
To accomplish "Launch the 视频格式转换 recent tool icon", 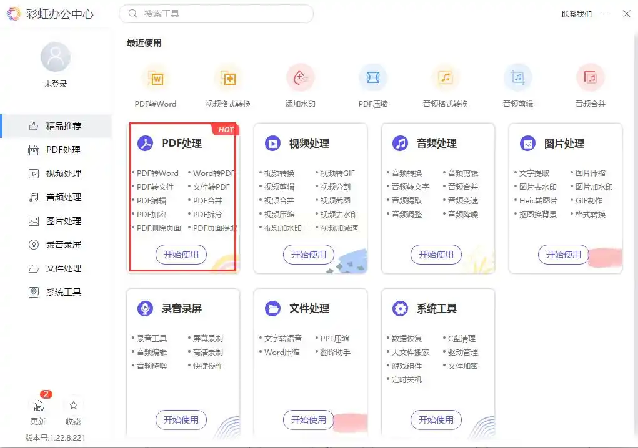I will (x=228, y=78).
